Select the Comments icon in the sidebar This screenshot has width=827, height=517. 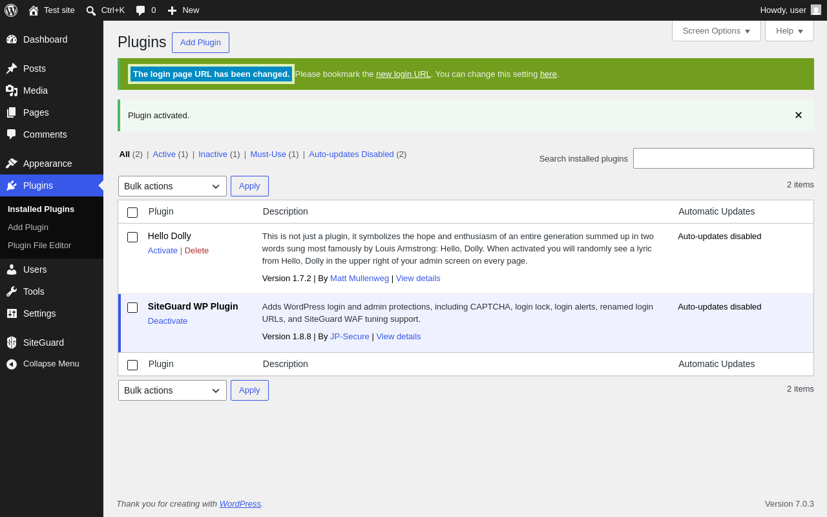tap(12, 134)
